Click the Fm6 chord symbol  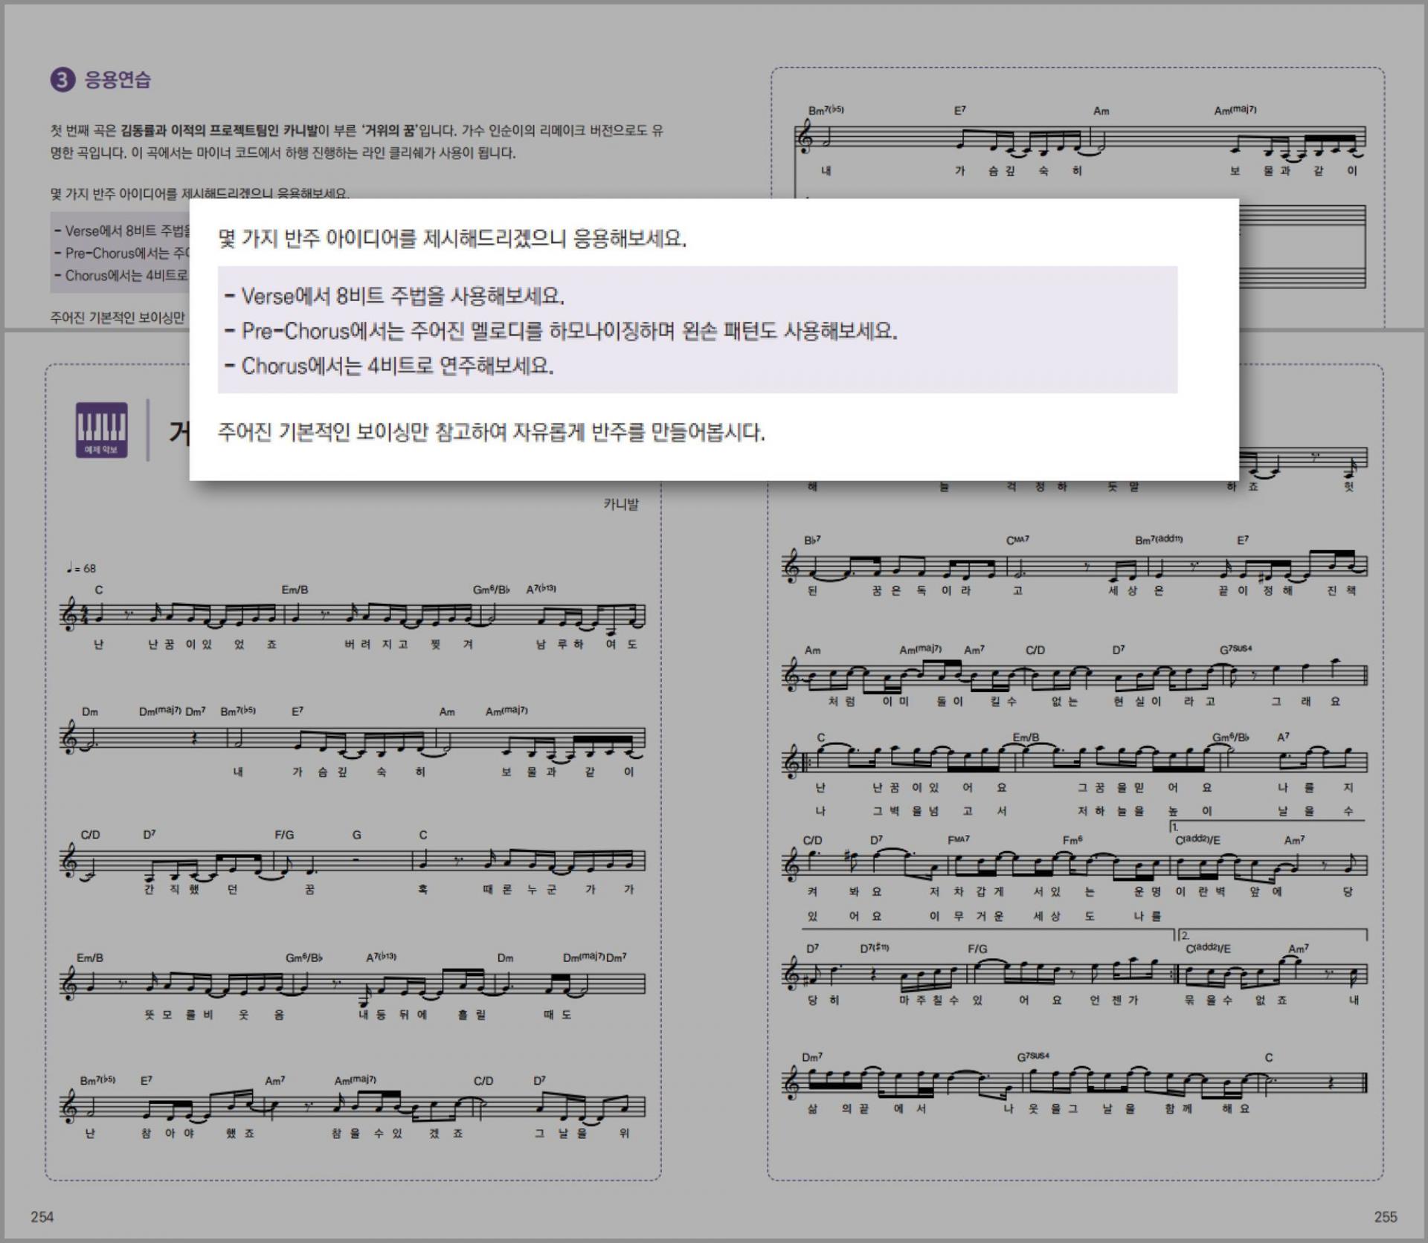tap(1072, 839)
